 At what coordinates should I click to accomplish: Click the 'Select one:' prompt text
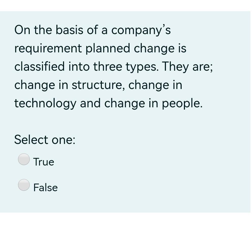(45, 140)
